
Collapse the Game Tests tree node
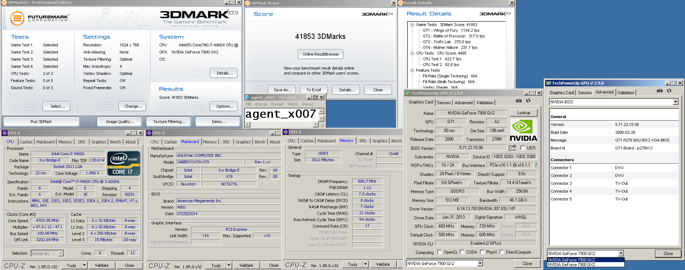pyautogui.click(x=412, y=25)
